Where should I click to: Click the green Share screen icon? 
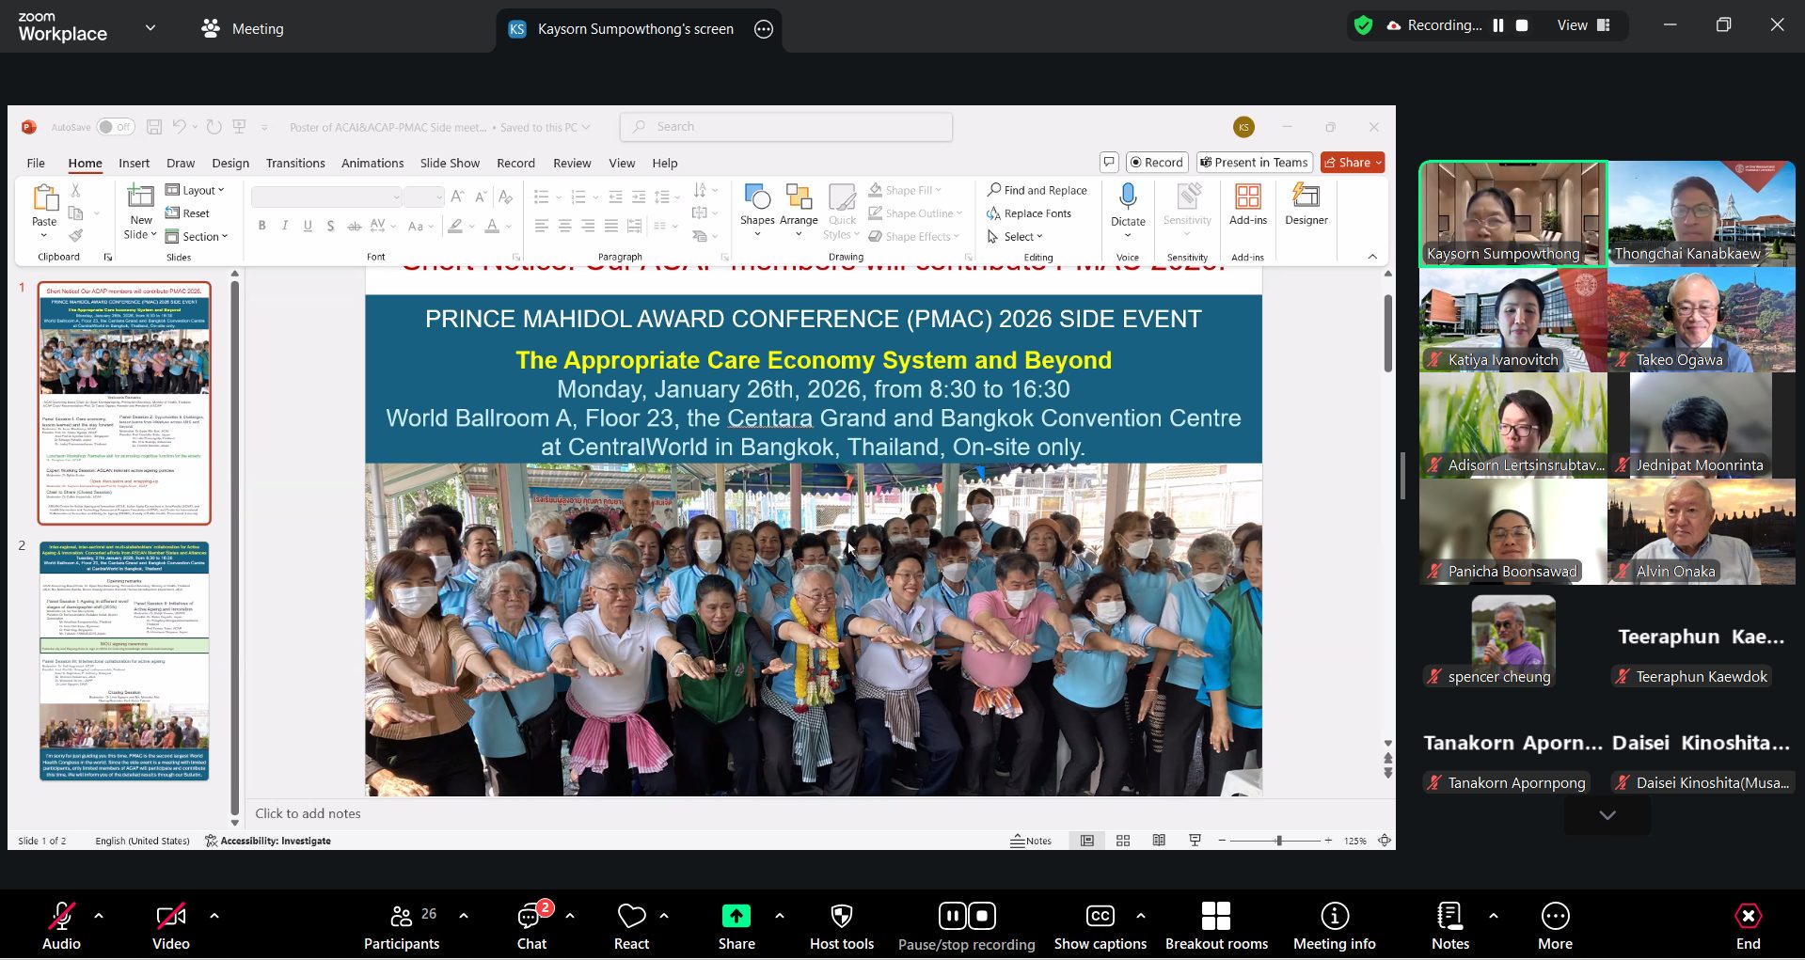point(736,917)
